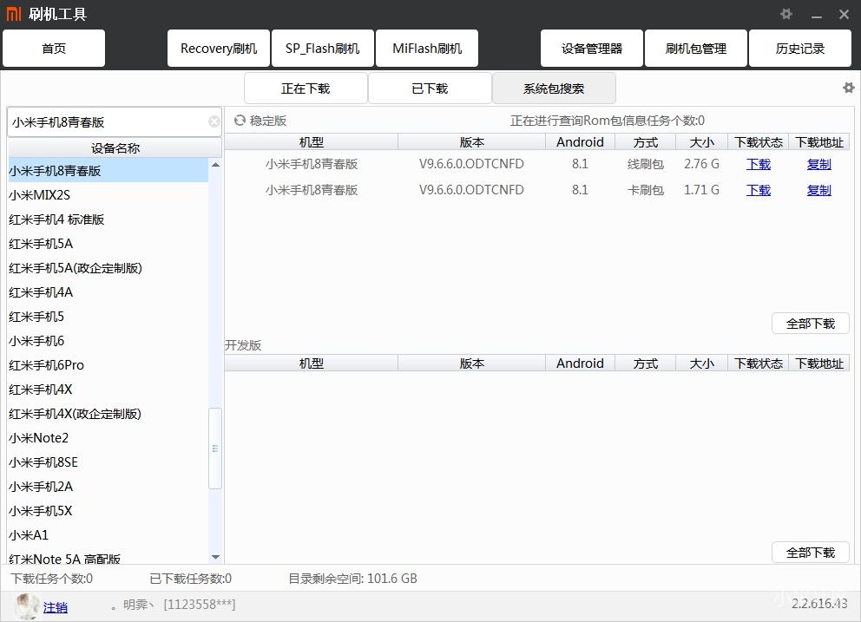The width and height of the screenshot is (861, 622).
Task: Click version number 2.2.616.43
Action: pyautogui.click(x=819, y=604)
